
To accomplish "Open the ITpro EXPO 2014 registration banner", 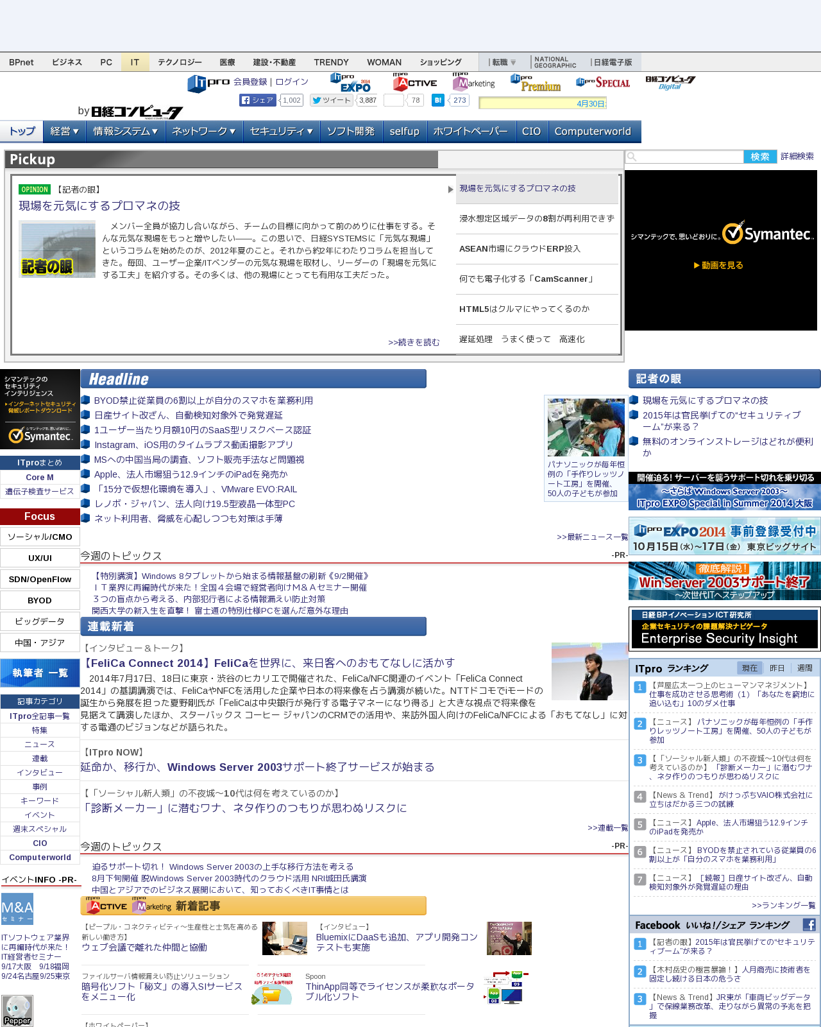I will (x=725, y=536).
